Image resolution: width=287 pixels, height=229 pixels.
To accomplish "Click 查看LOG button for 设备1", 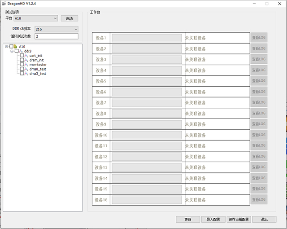I will 259,38.
